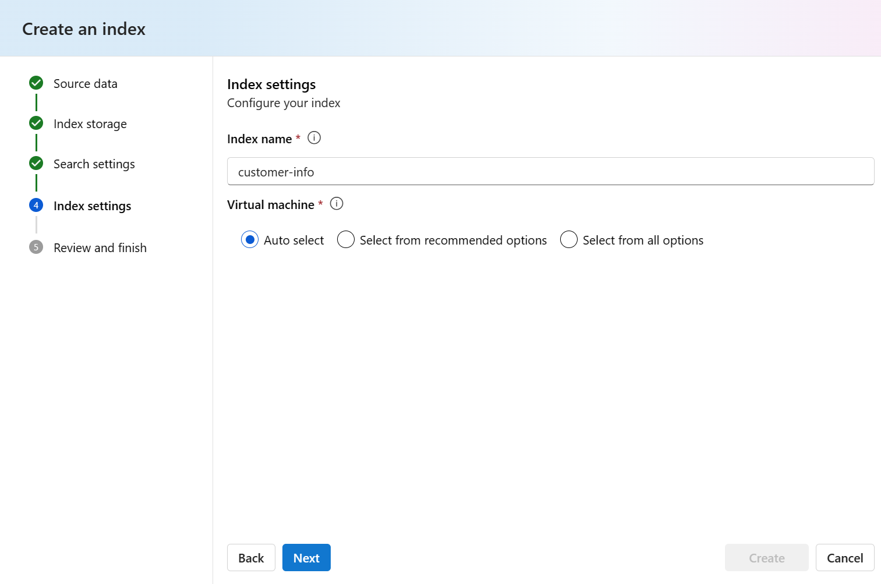Screen dimensions: 881x584
Task: Click the Index name info icon
Action: click(314, 138)
